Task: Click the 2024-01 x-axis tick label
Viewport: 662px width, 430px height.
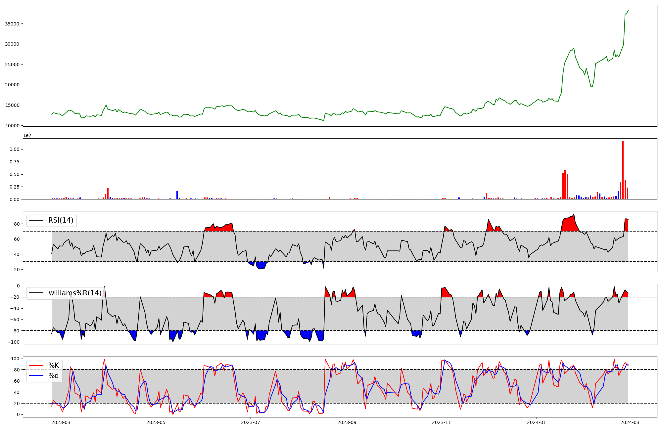Action: pos(536,422)
